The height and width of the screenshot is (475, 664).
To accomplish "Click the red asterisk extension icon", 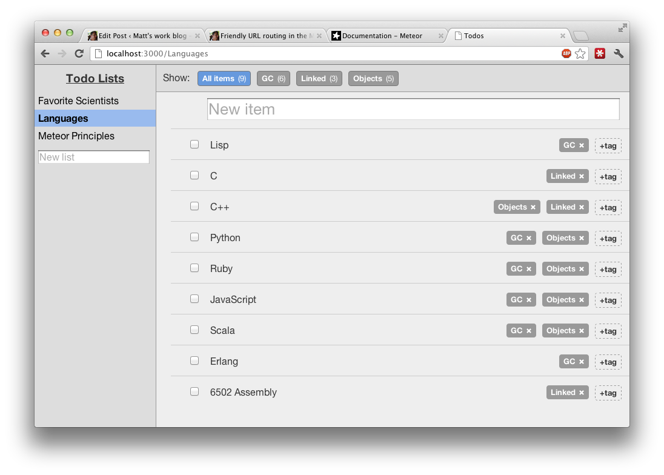I will (x=600, y=54).
